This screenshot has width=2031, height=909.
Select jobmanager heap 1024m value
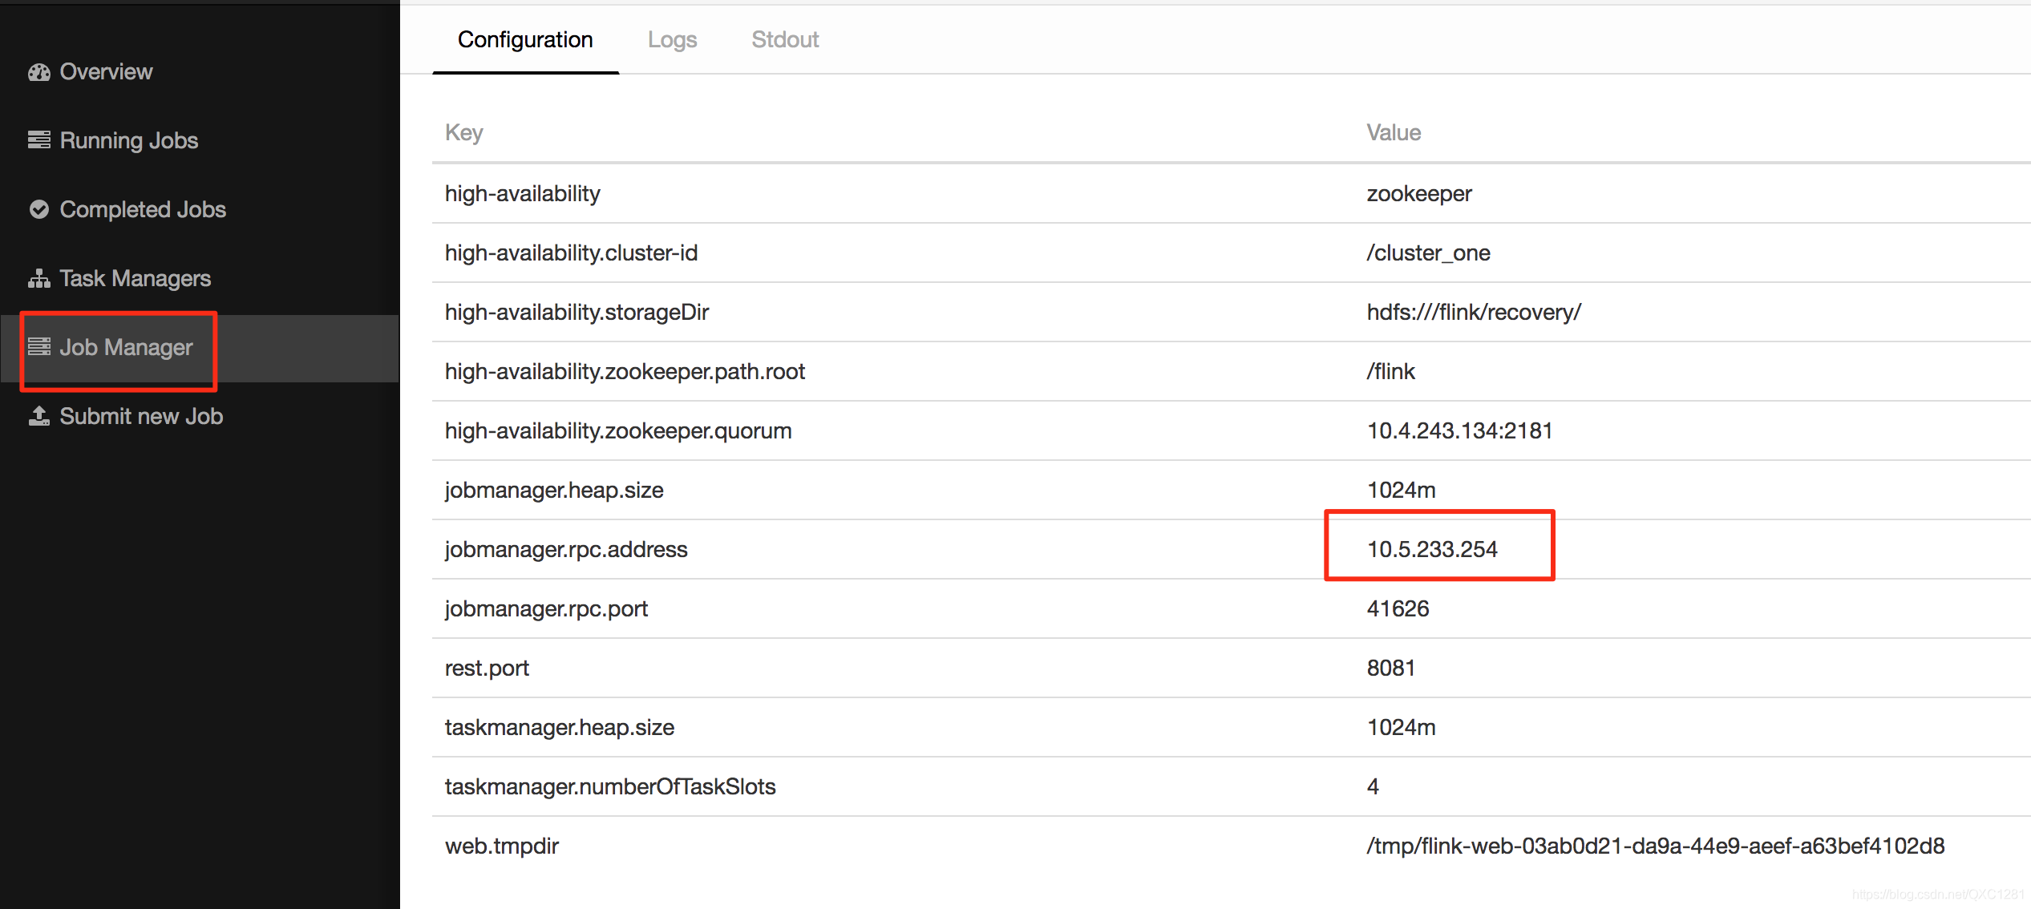coord(1401,491)
